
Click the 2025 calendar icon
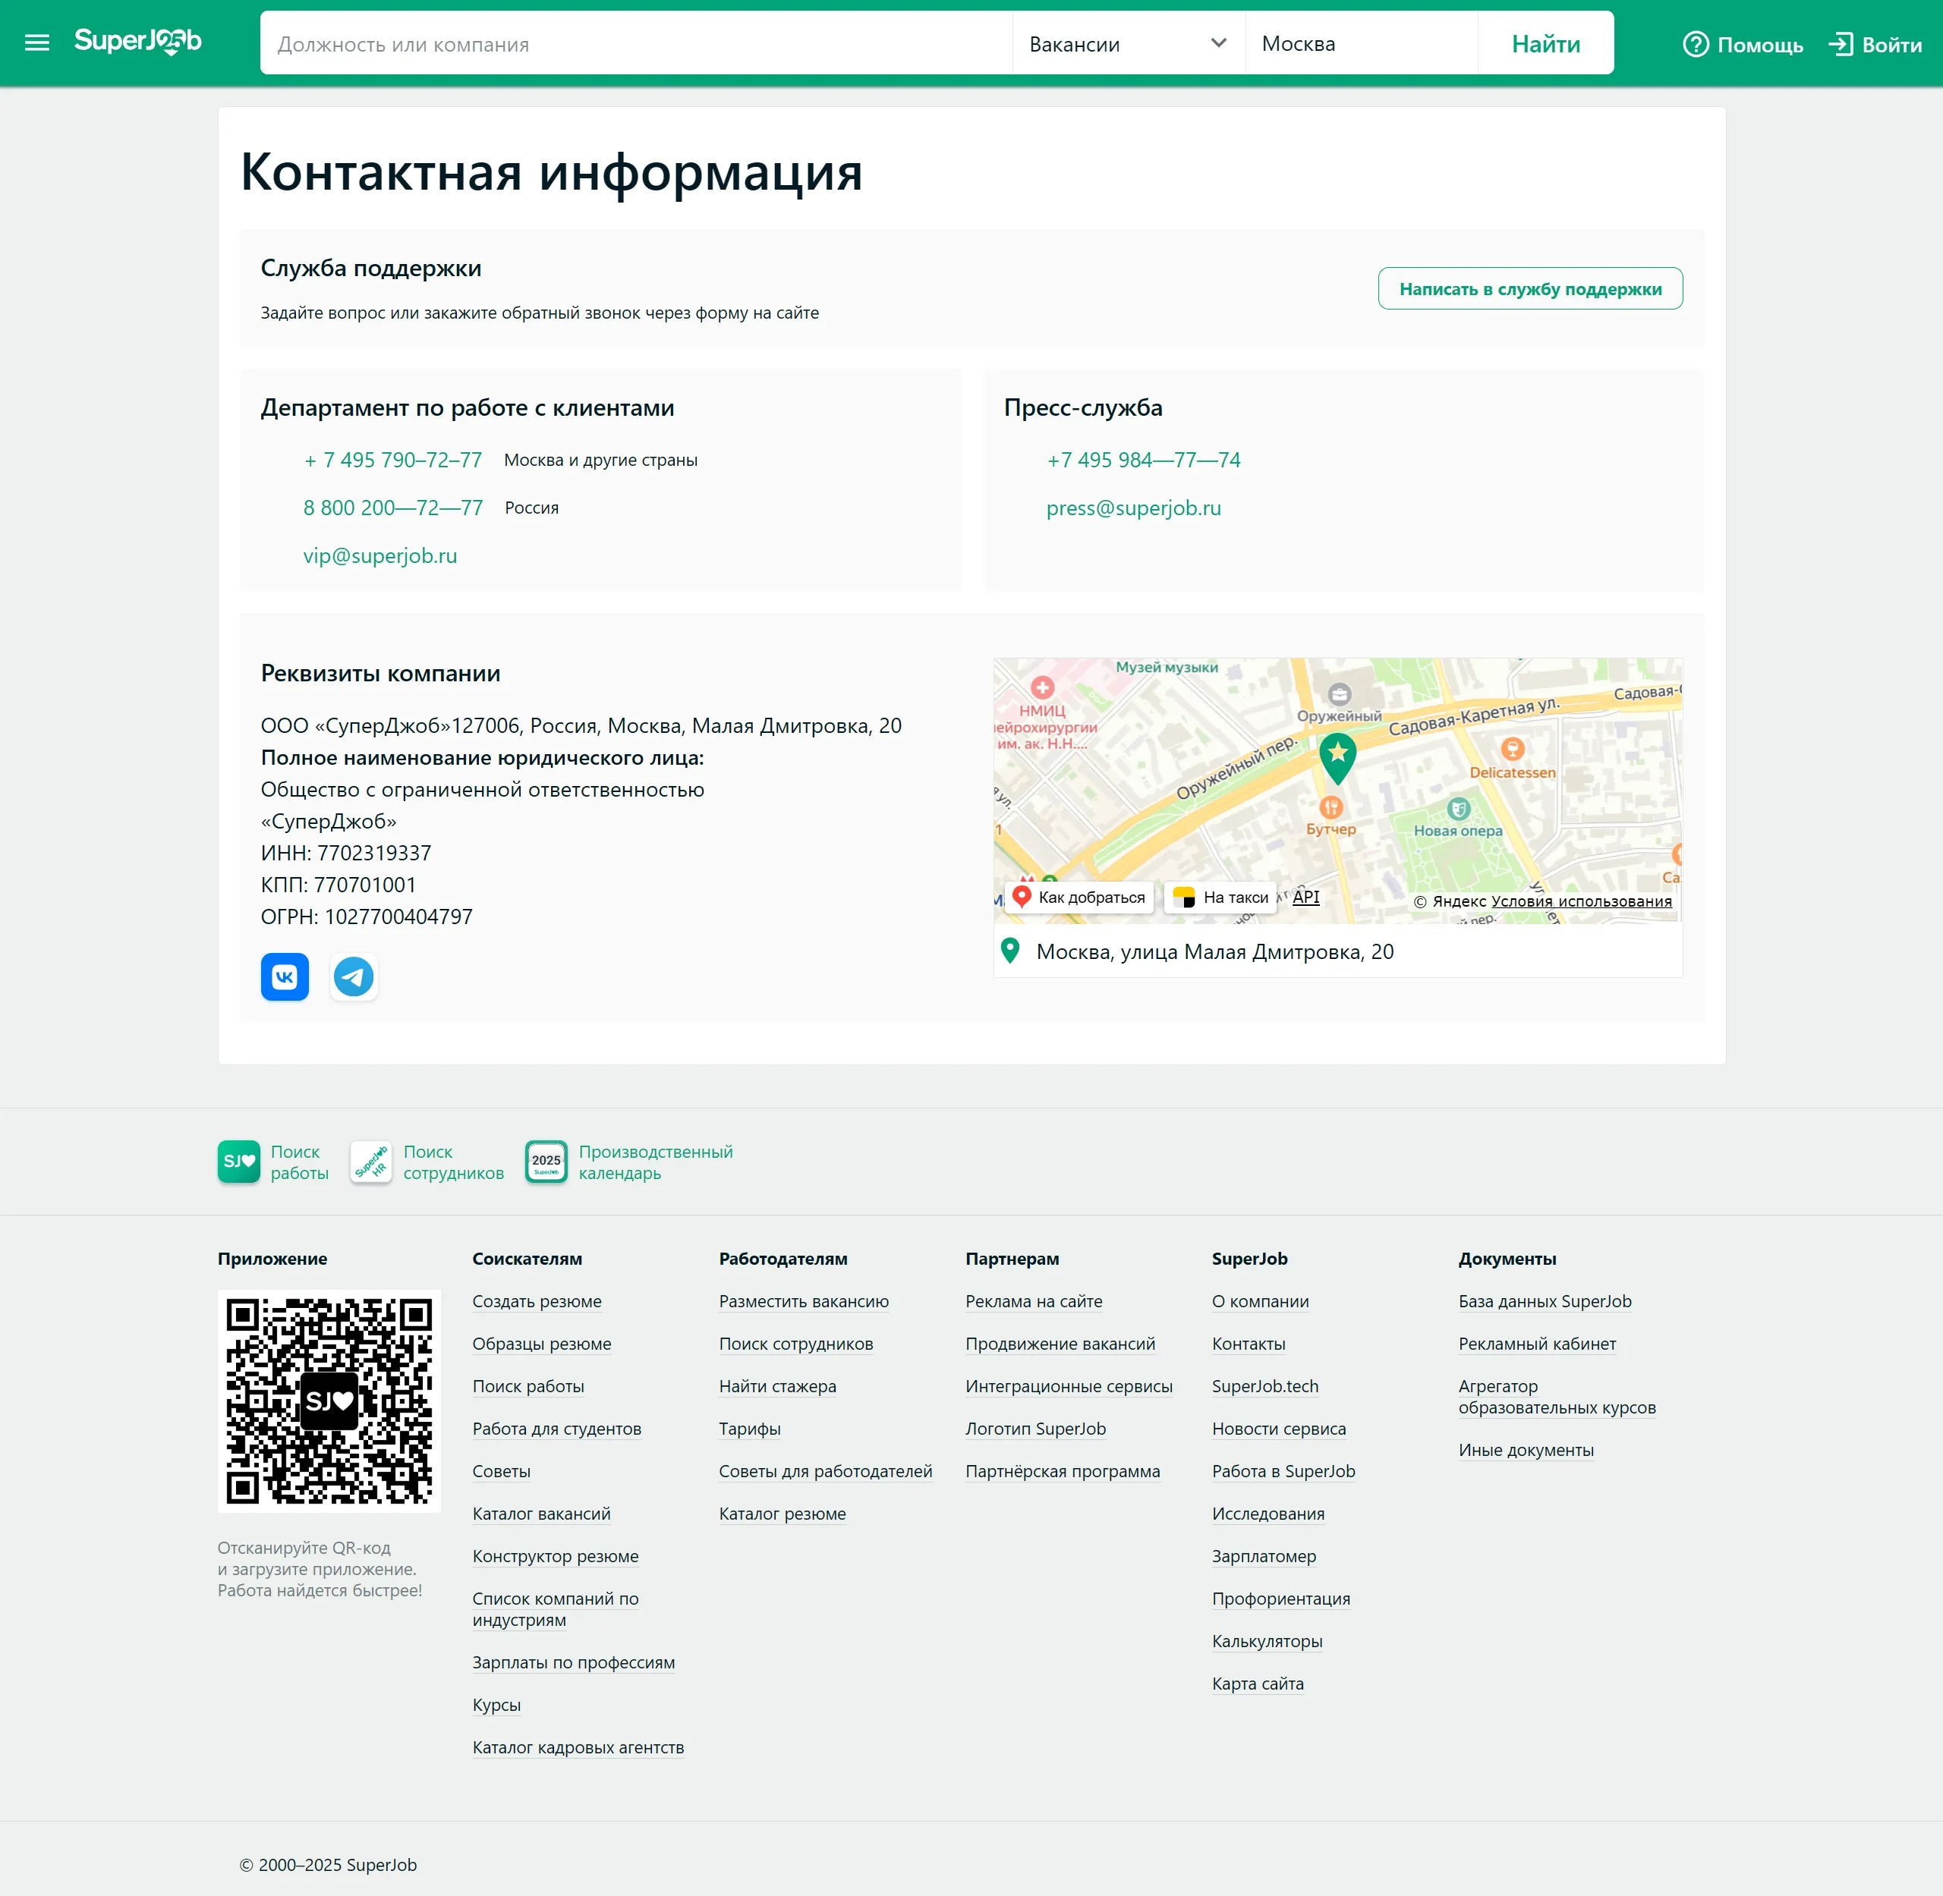[x=546, y=1162]
